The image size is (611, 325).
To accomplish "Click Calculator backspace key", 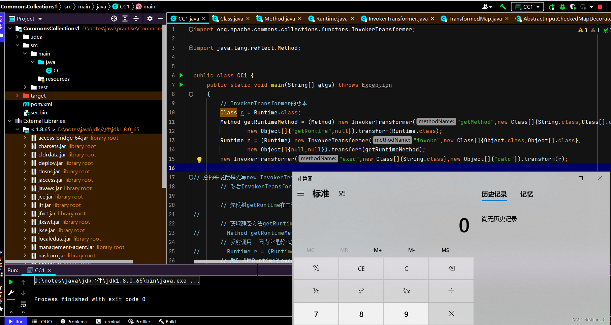I will 451,268.
